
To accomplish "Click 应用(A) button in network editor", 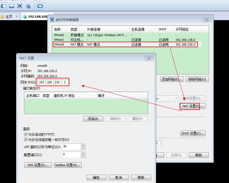I will point(176,155).
